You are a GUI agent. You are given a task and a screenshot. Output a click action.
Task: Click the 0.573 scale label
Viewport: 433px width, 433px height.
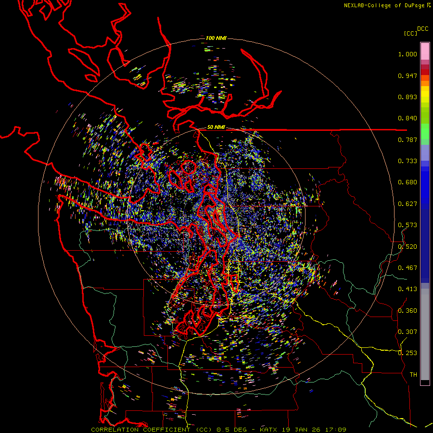408,225
